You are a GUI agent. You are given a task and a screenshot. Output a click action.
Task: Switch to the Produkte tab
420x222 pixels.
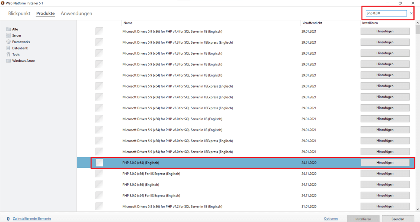(x=45, y=13)
